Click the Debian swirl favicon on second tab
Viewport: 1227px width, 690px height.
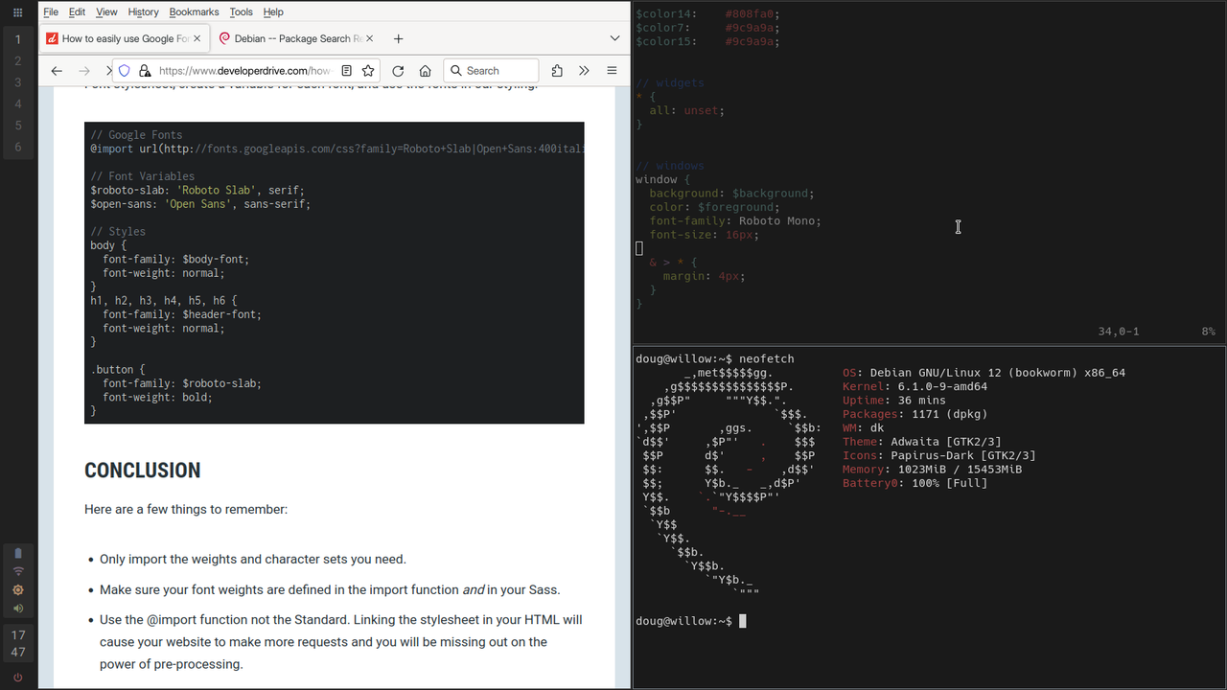point(225,38)
